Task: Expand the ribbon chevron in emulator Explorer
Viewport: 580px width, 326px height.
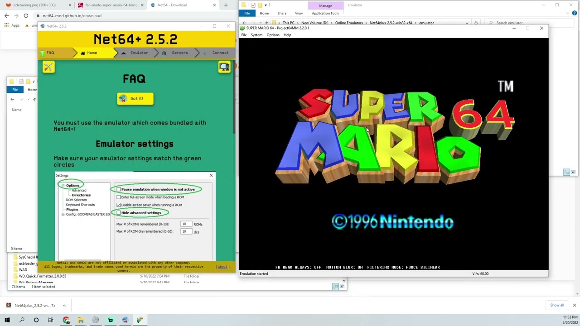Action: pyautogui.click(x=568, y=13)
